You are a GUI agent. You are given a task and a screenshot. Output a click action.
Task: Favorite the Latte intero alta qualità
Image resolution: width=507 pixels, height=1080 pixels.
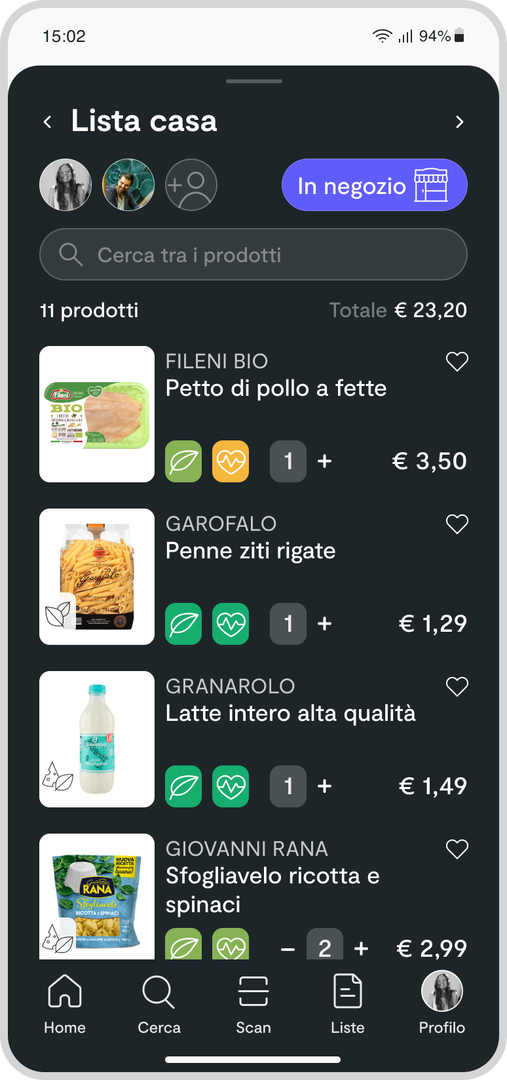pyautogui.click(x=457, y=686)
